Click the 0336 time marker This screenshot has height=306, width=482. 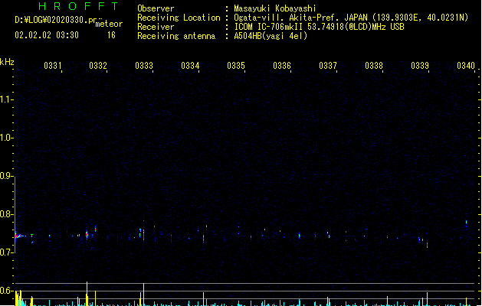point(282,66)
